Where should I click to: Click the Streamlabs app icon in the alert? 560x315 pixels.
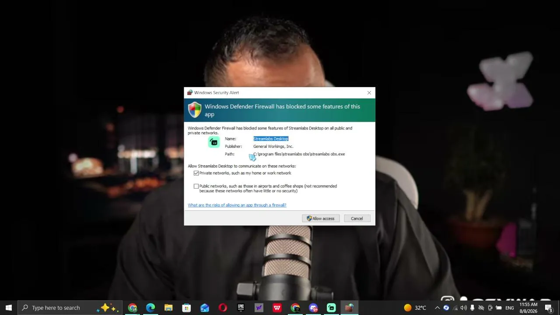pos(214,142)
